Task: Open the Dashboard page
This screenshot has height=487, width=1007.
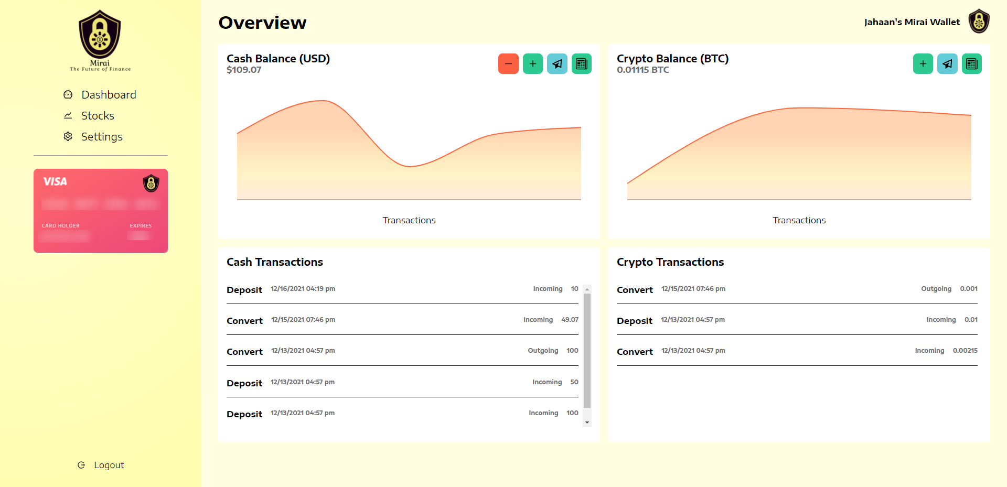Action: point(109,95)
